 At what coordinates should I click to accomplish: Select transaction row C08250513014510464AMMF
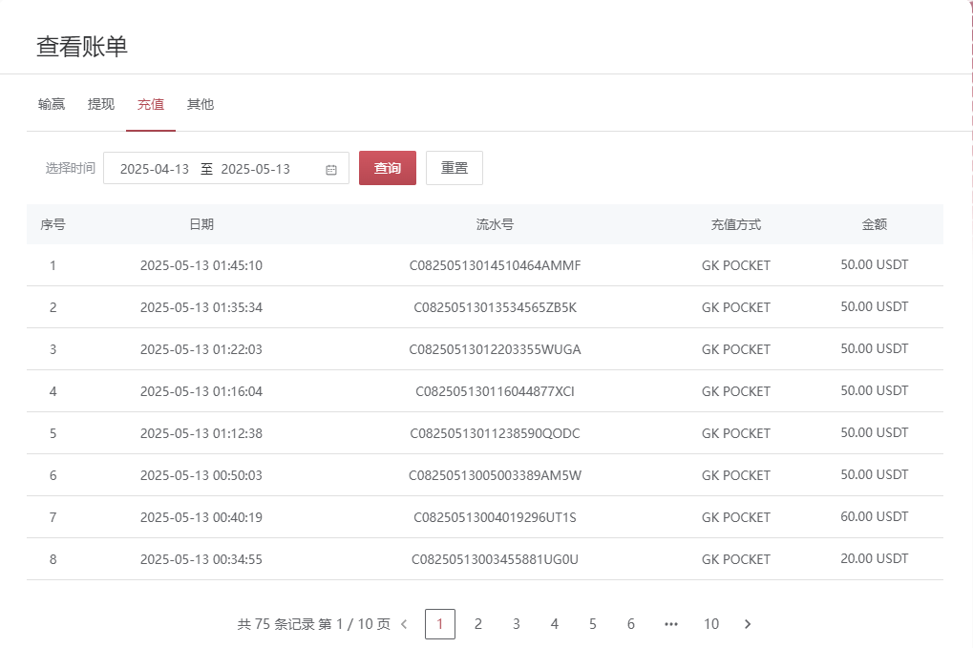495,265
